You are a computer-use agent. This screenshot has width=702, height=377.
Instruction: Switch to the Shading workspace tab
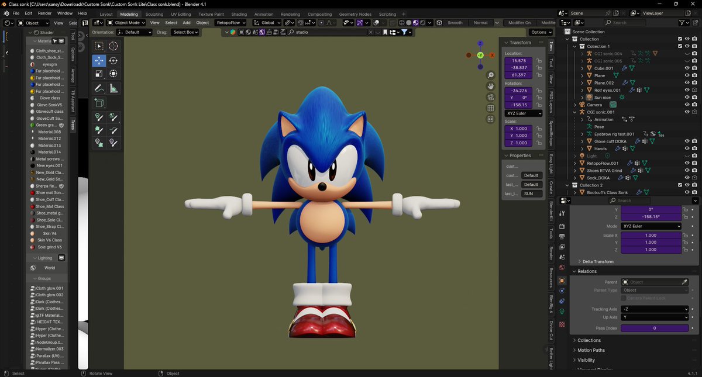[239, 14]
